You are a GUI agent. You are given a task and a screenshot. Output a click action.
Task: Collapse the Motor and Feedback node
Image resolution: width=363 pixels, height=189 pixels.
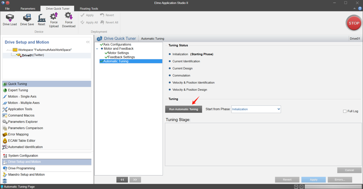pos(97,49)
